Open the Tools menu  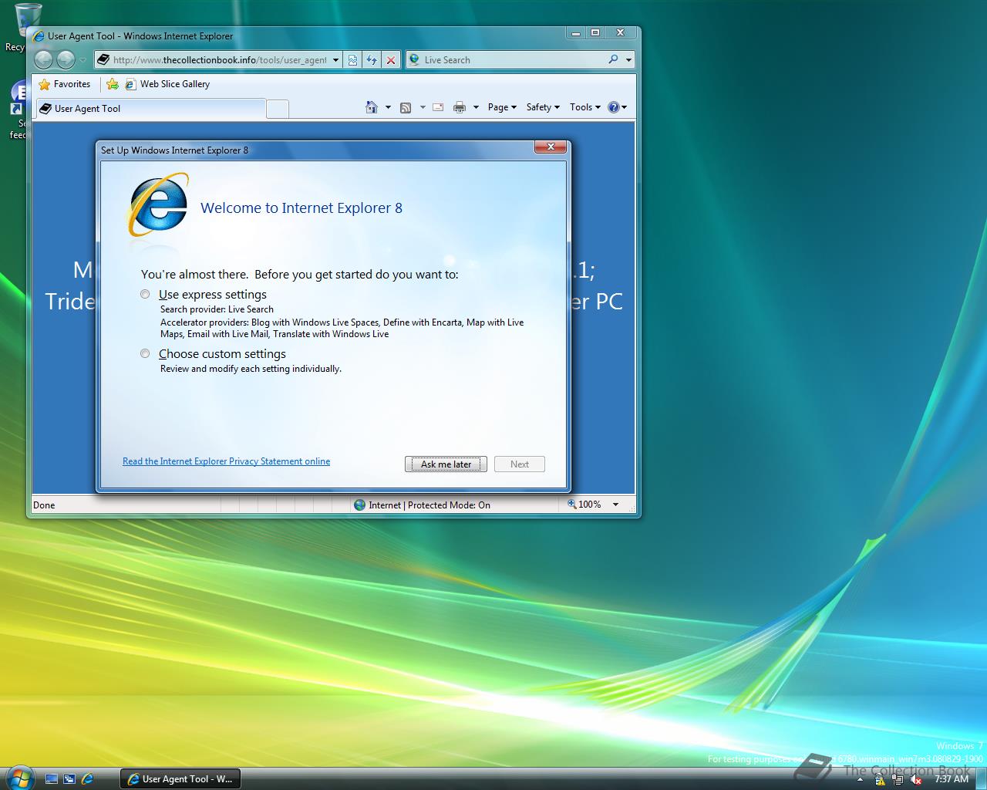point(585,107)
